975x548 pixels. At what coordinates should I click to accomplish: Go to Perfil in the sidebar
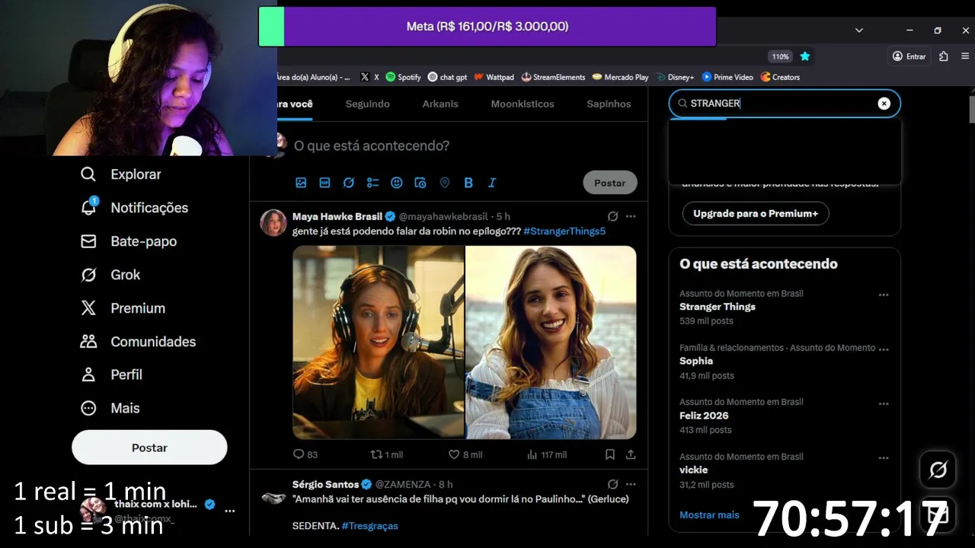coord(111,374)
